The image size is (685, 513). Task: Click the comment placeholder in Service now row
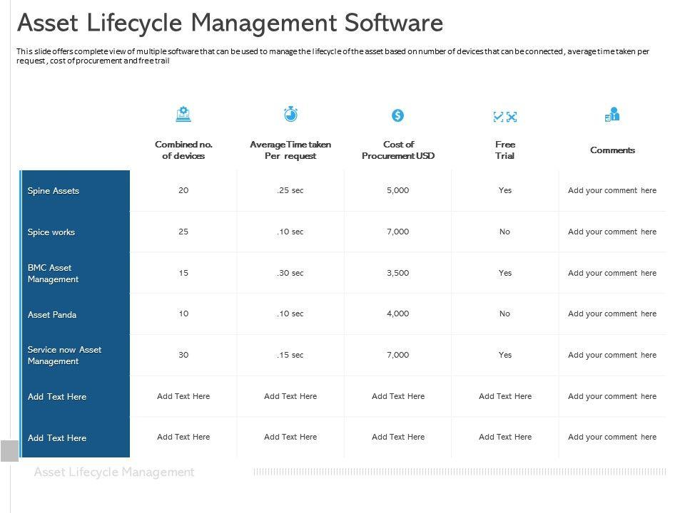612,356
